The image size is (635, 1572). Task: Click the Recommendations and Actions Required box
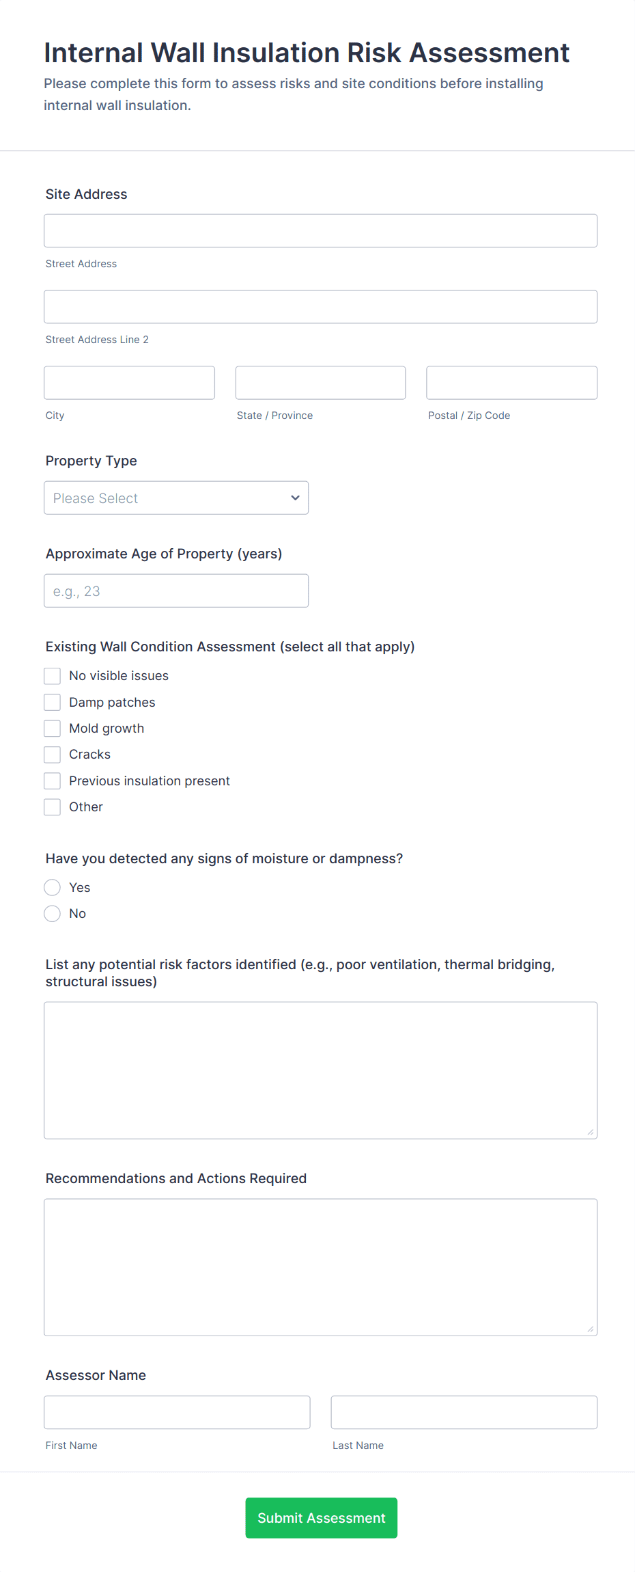coord(320,1267)
